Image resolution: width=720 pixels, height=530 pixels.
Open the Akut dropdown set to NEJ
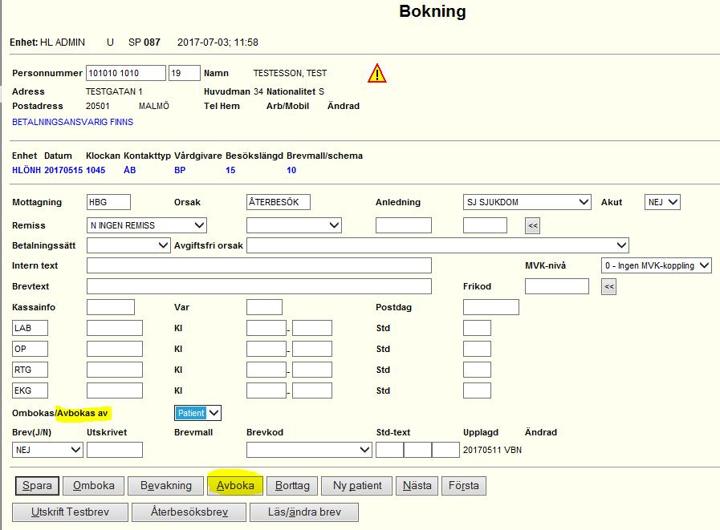[662, 202]
